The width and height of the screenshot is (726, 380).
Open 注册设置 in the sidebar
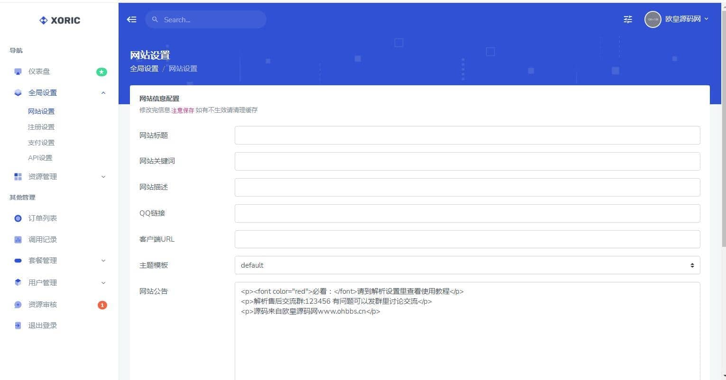coord(41,127)
